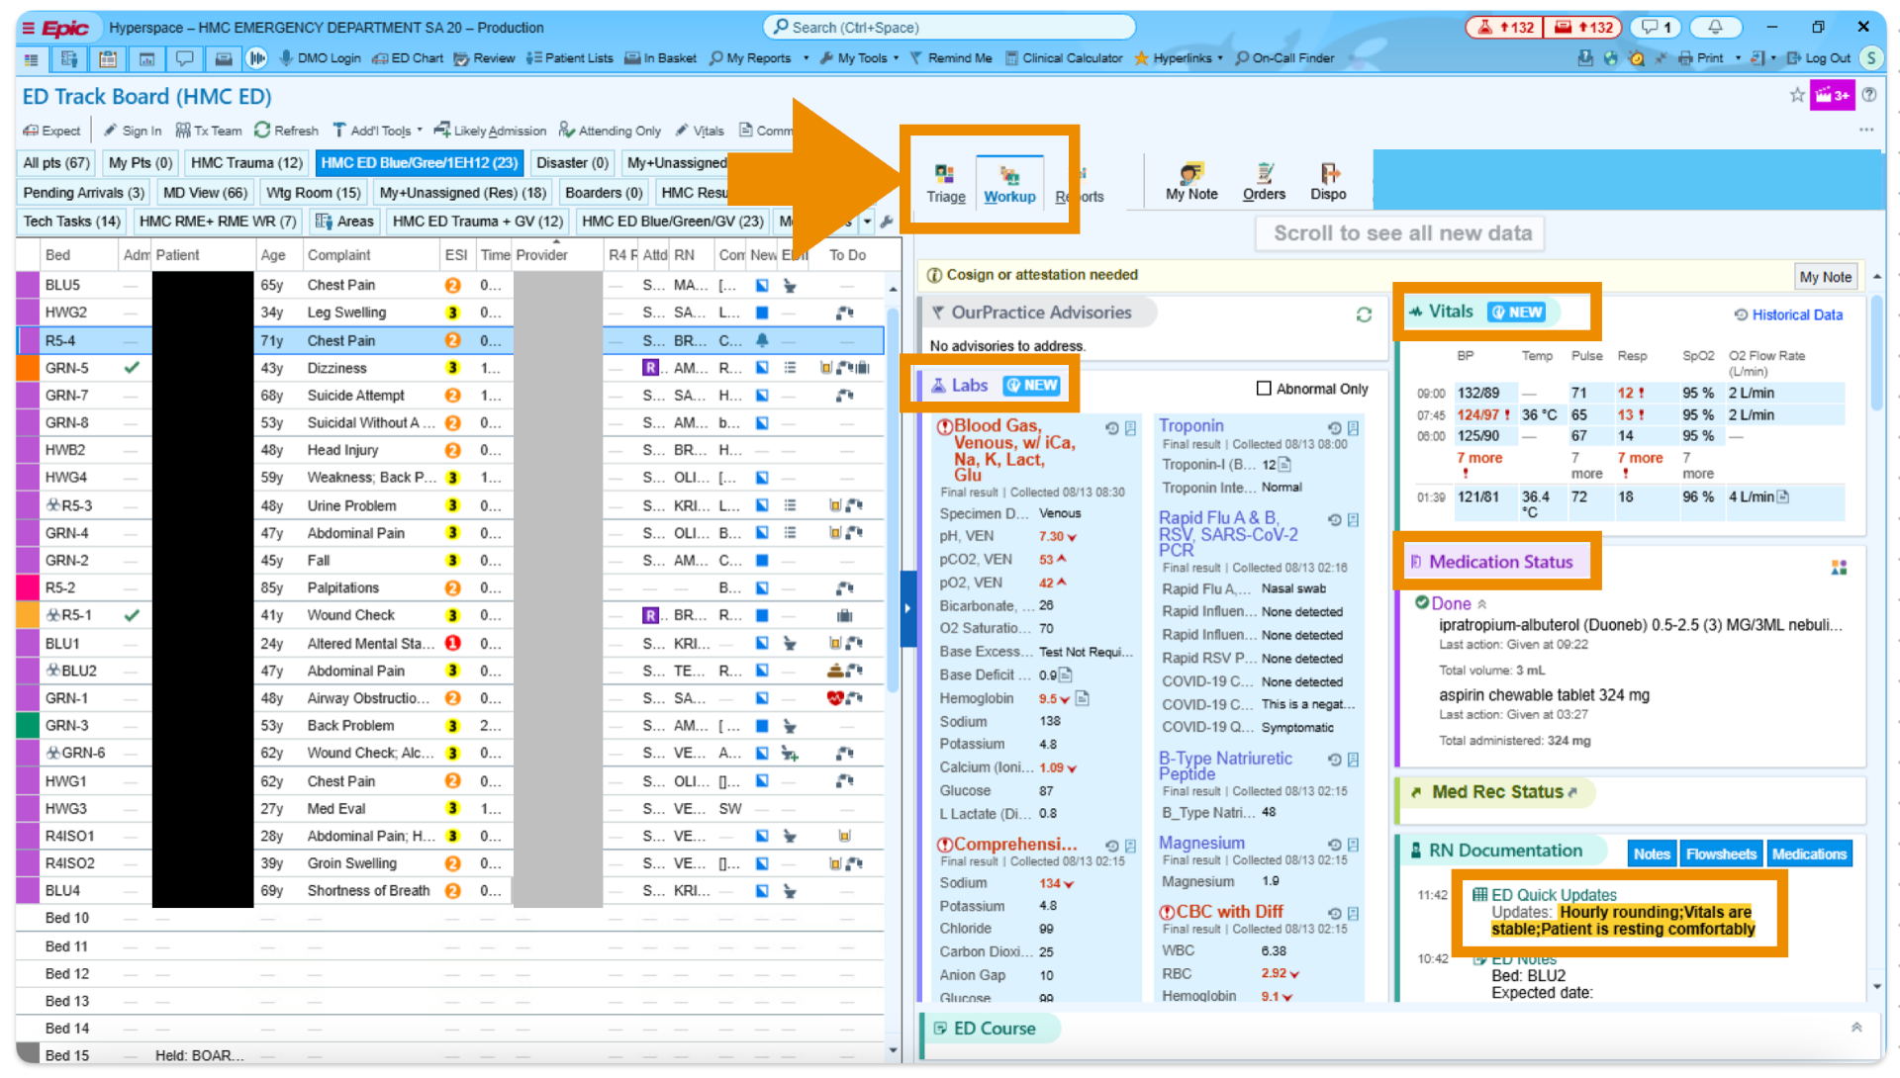Open the Wtg Room (15) tab

[x=314, y=193]
